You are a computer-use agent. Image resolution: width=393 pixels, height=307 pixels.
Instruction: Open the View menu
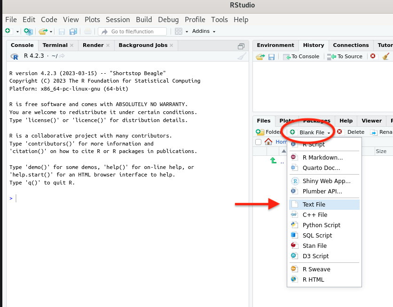71,20
